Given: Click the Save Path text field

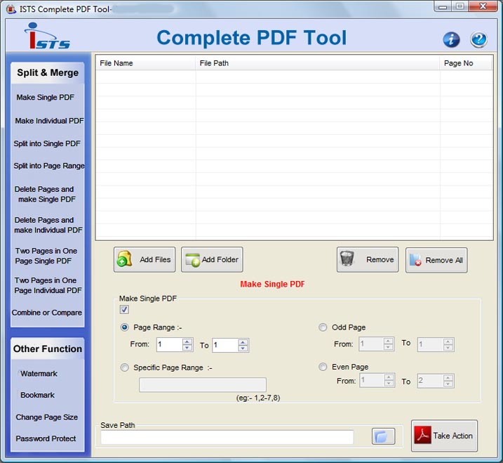Looking at the screenshot, I should (227, 438).
